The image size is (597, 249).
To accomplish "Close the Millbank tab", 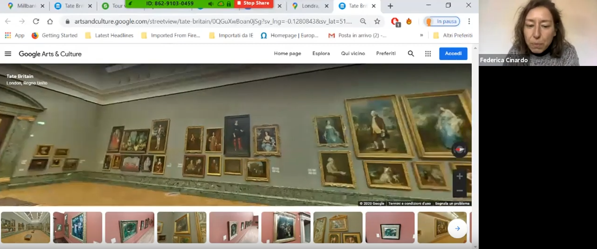I will point(43,6).
